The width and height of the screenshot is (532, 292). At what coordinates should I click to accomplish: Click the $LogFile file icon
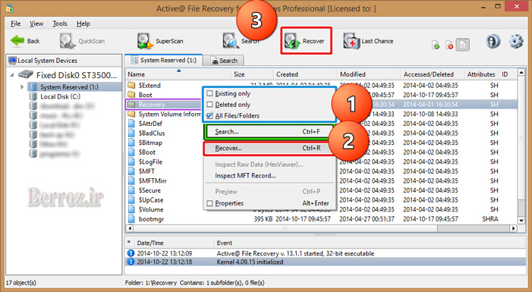(131, 162)
